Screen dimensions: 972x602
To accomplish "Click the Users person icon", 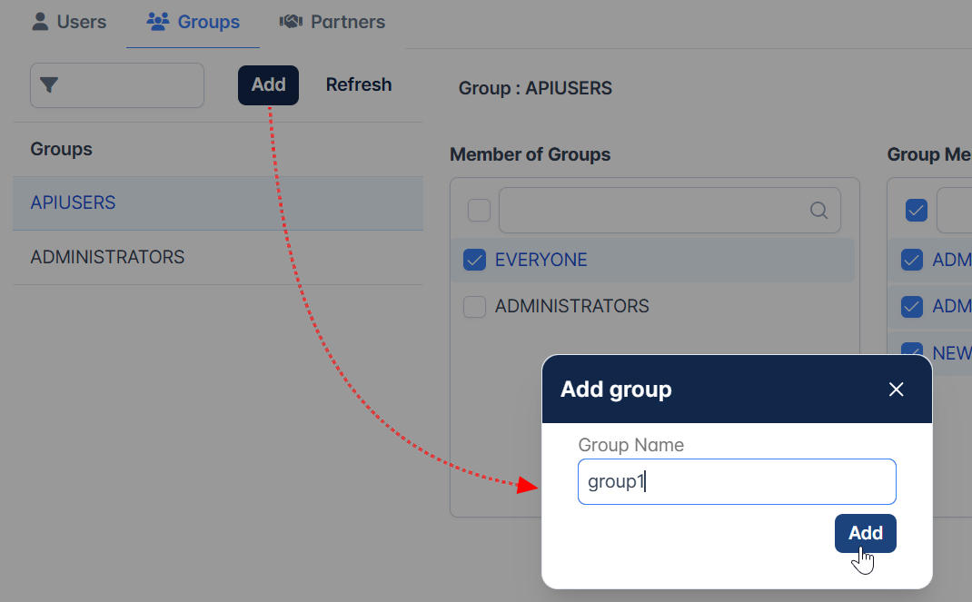I will tap(40, 22).
